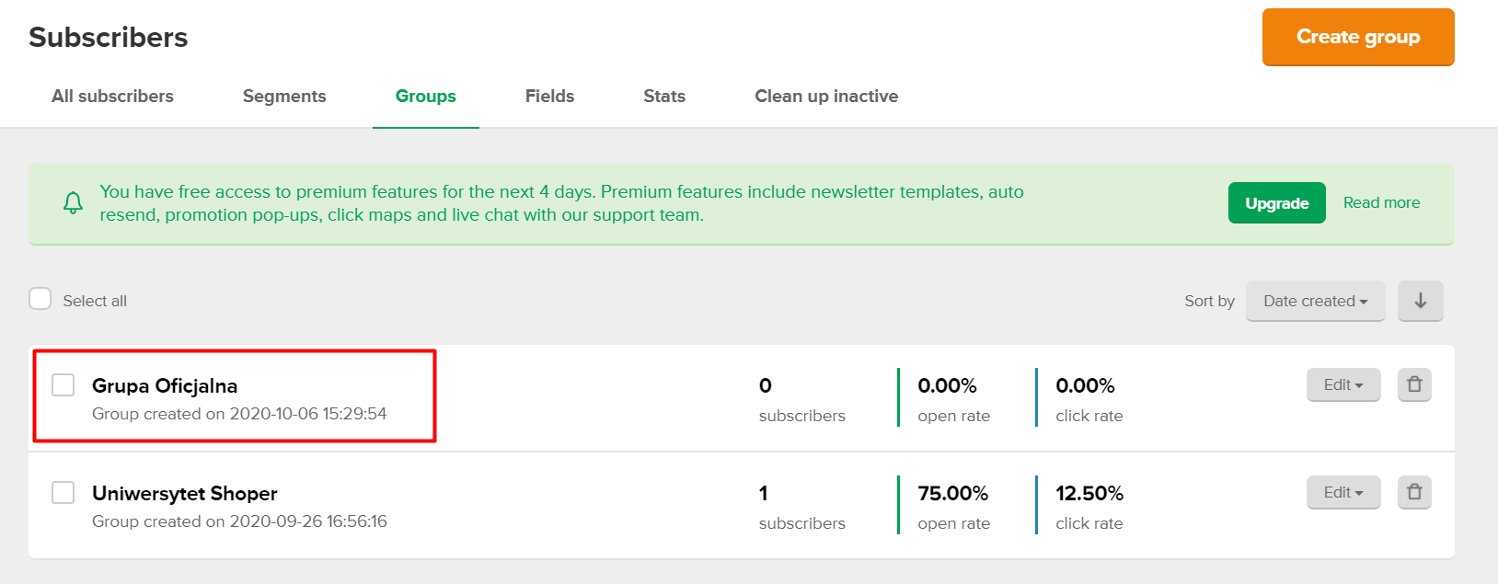Click trash icon for Uniwersytet Shoper group
Viewport: 1498px width, 584px height.
pyautogui.click(x=1414, y=492)
